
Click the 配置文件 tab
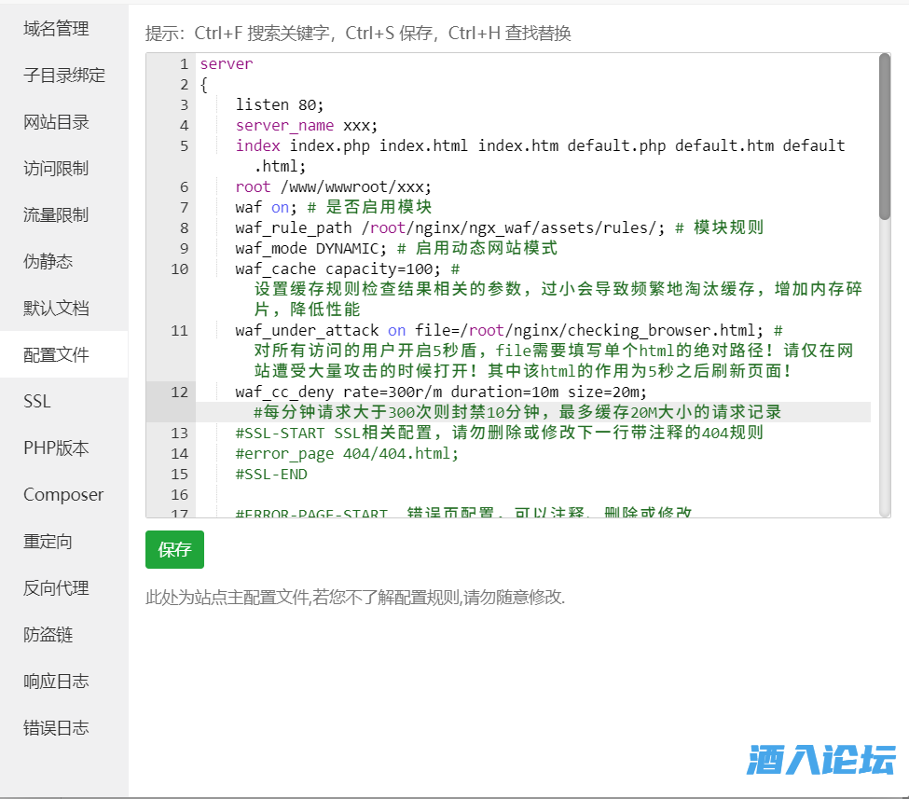tap(56, 355)
